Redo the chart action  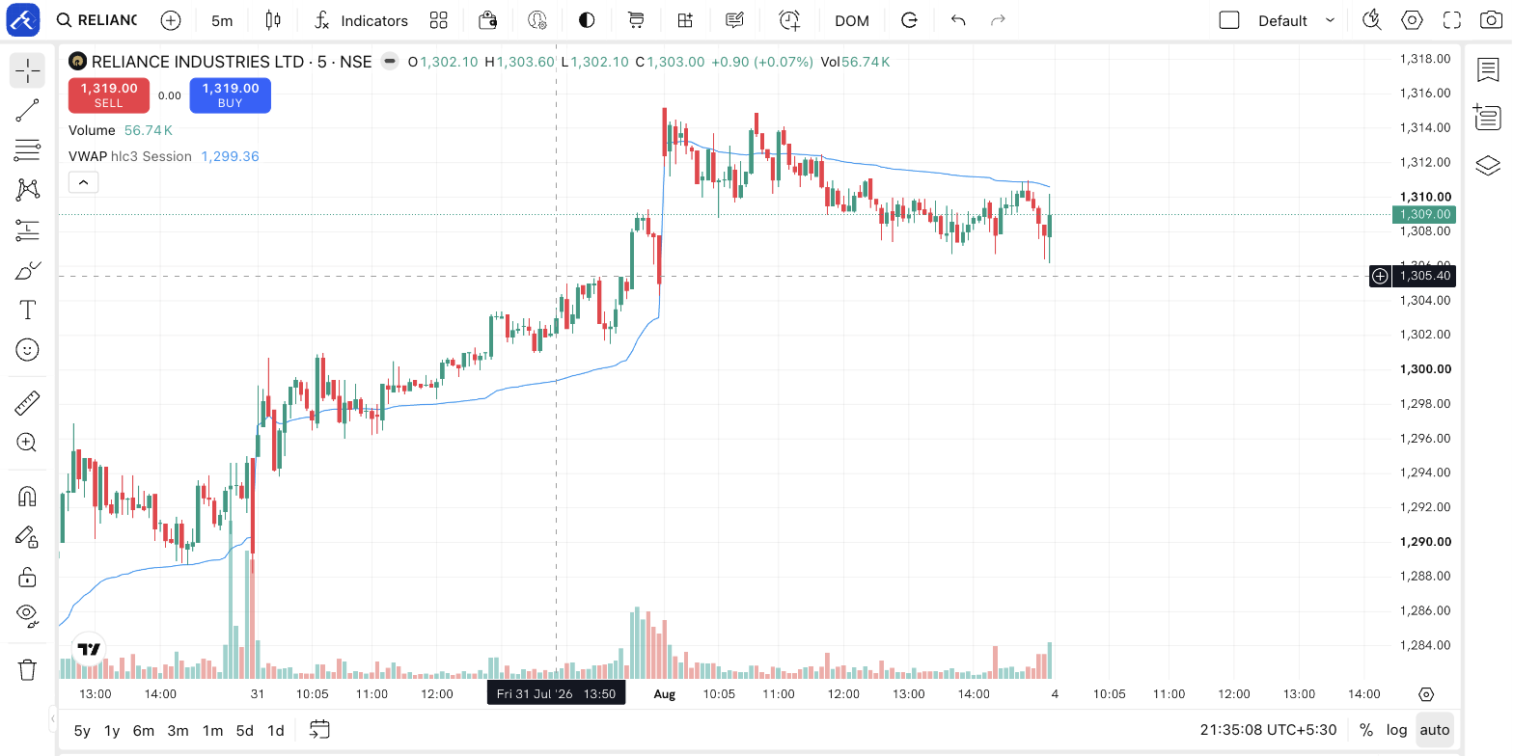999,20
